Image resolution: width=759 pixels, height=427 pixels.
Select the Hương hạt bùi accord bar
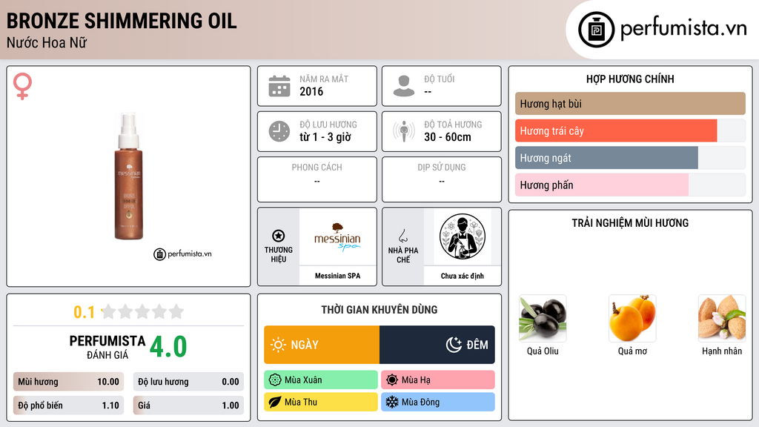click(x=630, y=104)
